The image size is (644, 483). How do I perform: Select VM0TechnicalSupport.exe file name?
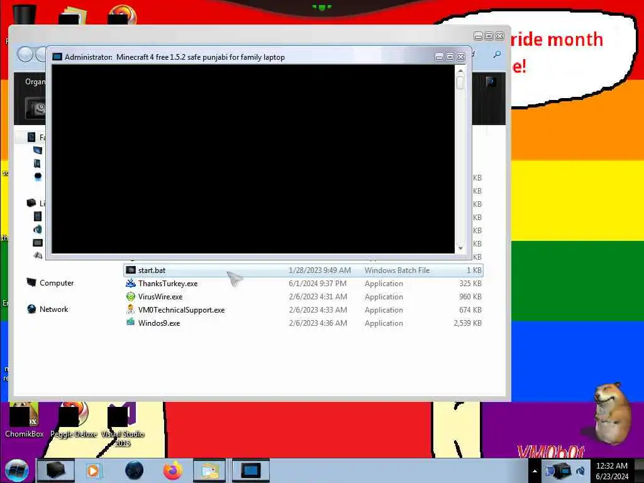coord(182,309)
